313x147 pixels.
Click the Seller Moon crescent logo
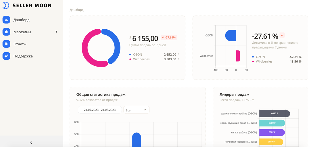tap(6, 5)
